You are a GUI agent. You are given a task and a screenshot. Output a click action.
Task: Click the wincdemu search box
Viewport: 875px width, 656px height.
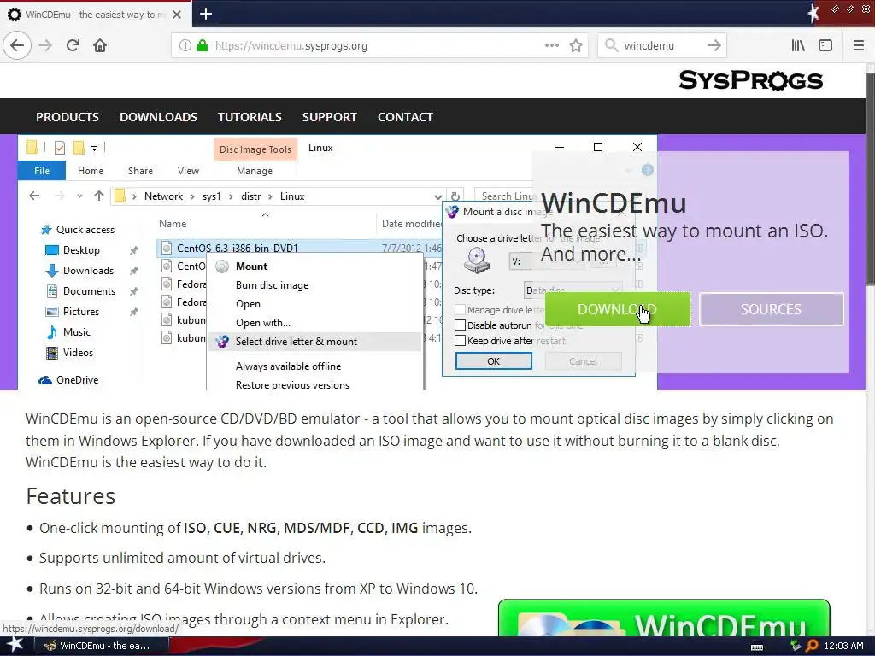pyautogui.click(x=661, y=46)
